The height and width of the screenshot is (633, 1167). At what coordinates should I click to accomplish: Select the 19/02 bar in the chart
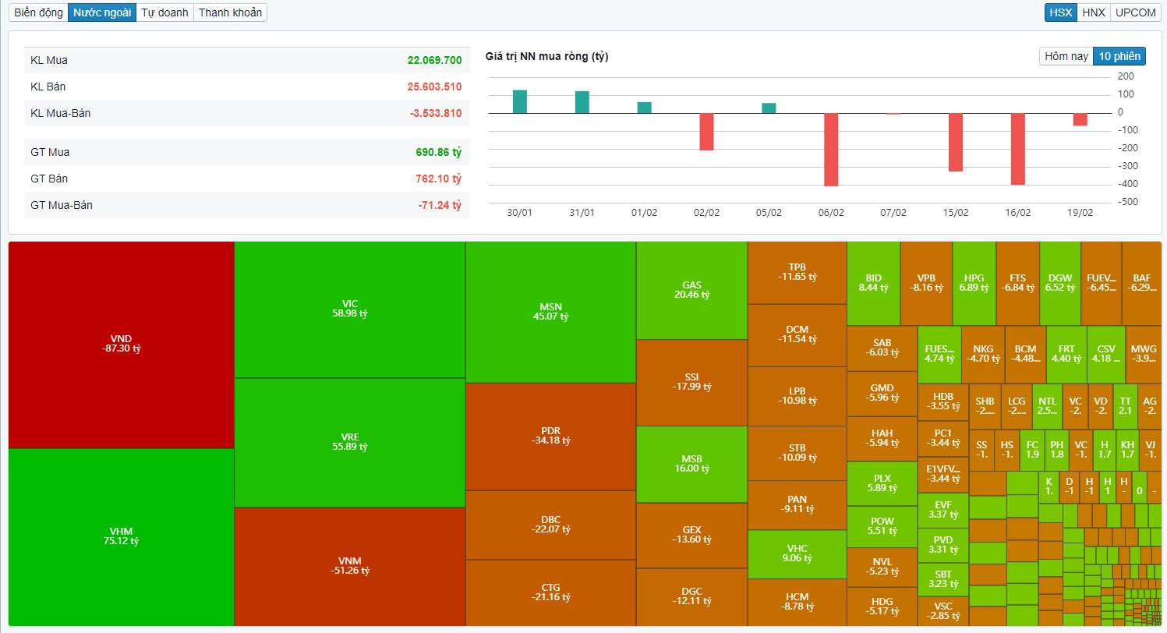[1080, 119]
